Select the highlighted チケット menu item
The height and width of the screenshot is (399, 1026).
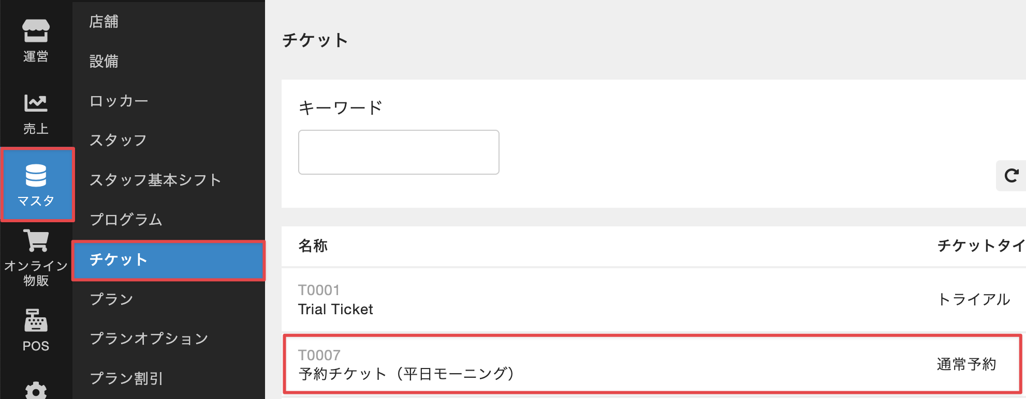tap(119, 259)
